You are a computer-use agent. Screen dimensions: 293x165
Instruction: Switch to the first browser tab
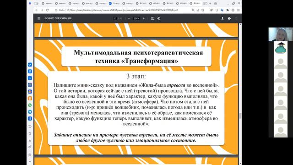tap(47, 3)
